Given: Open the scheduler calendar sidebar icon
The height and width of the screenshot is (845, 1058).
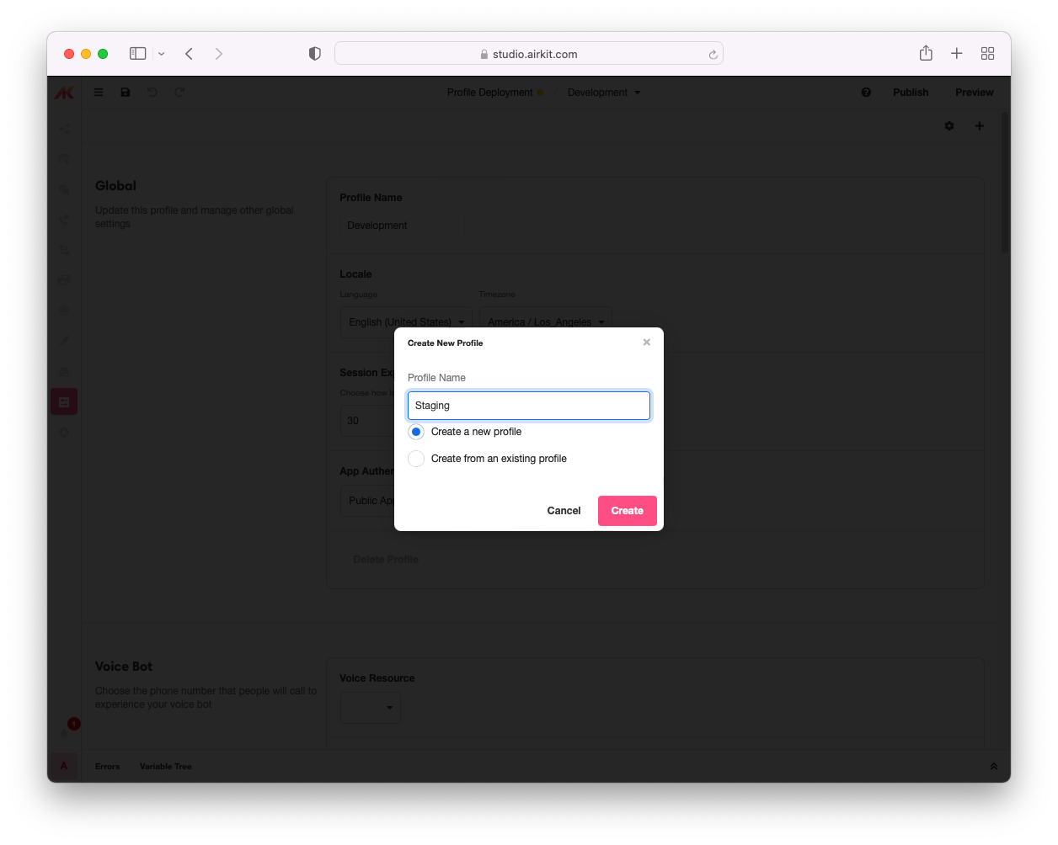Looking at the screenshot, I should click(x=64, y=371).
